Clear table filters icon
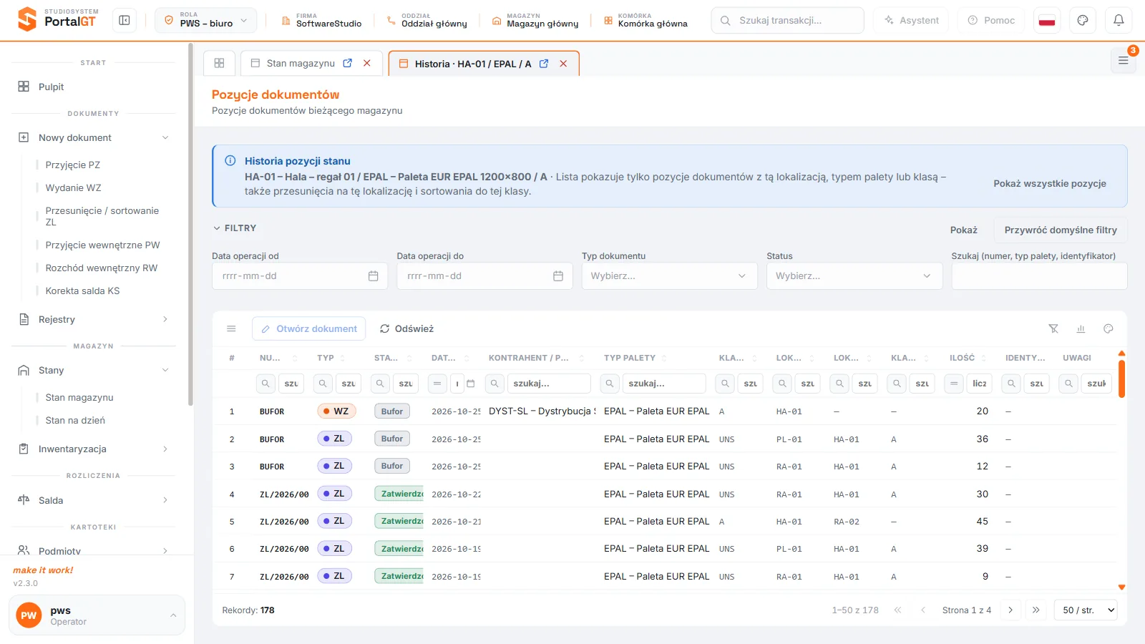 click(x=1053, y=328)
